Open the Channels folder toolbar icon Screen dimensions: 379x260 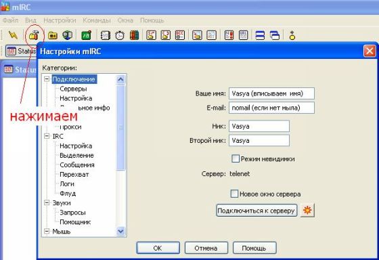(53, 35)
